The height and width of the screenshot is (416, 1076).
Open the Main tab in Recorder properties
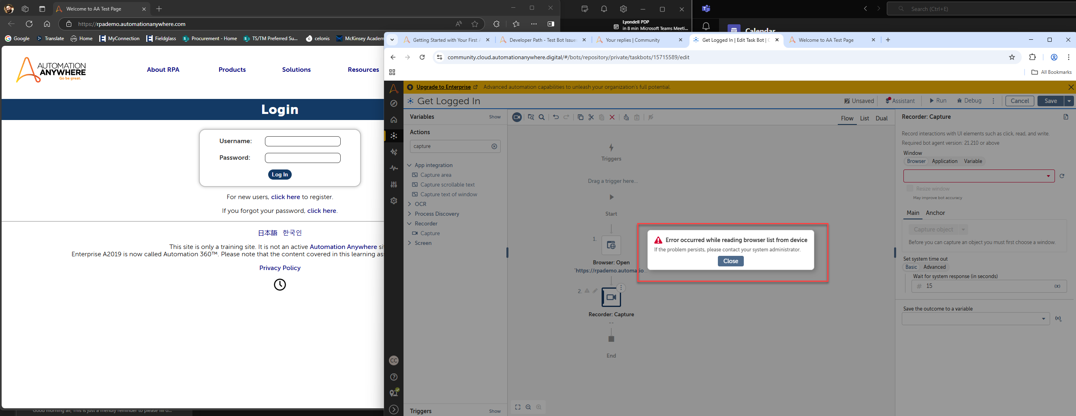click(913, 213)
